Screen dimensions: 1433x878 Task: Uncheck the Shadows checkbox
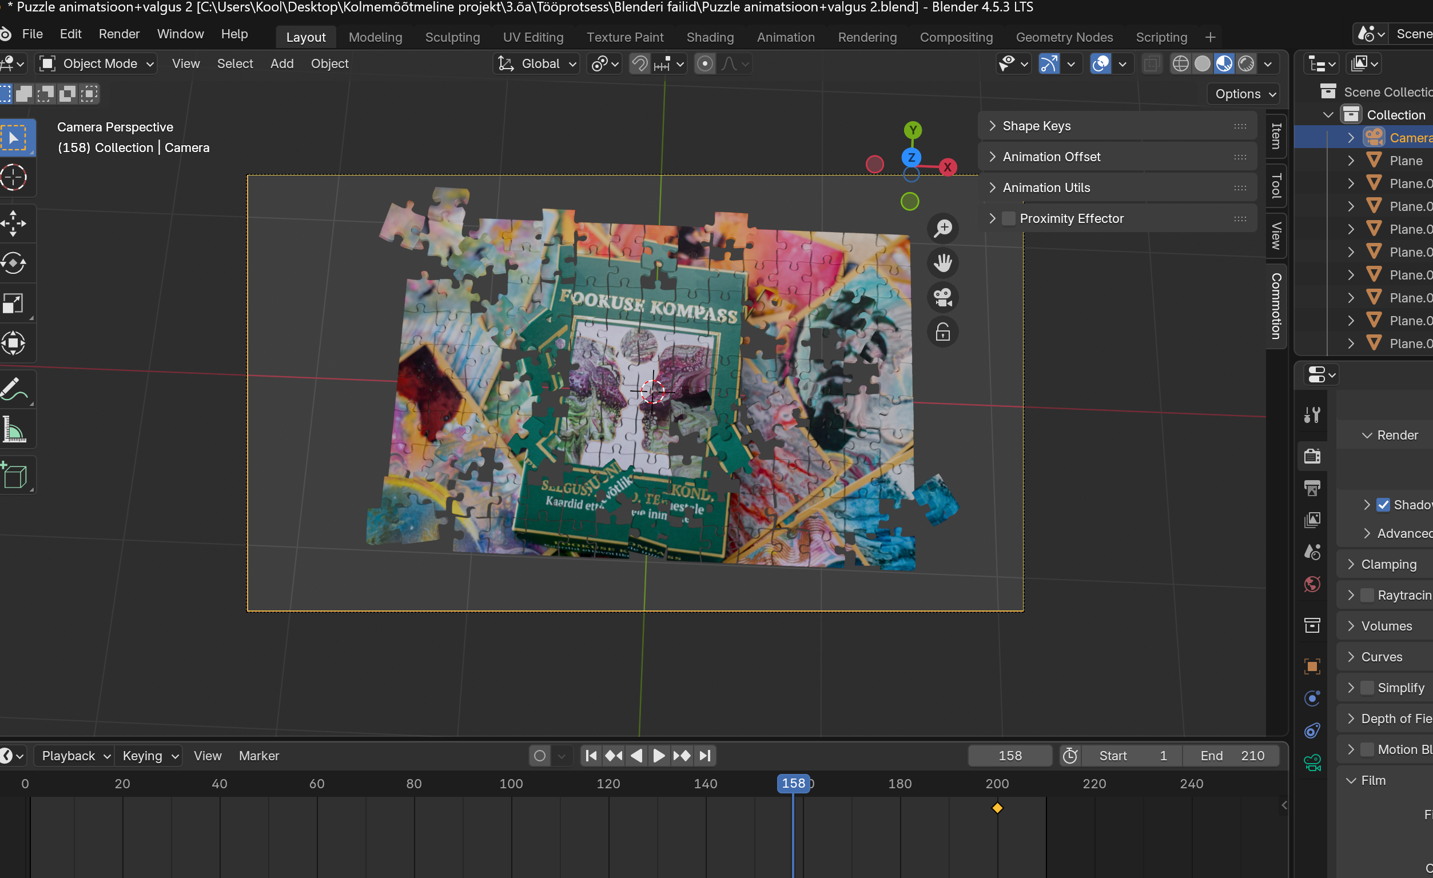click(x=1384, y=505)
